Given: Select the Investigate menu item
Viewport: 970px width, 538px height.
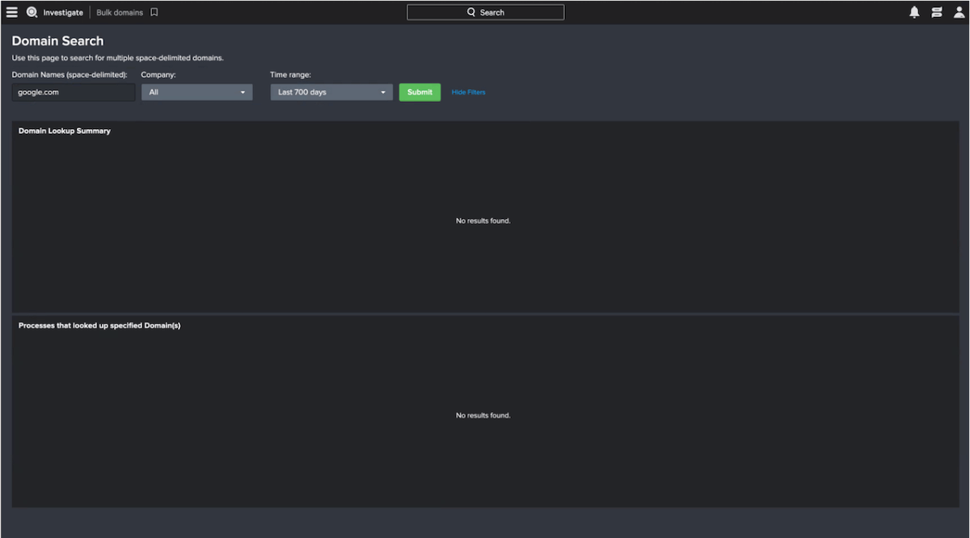Looking at the screenshot, I should (x=62, y=11).
